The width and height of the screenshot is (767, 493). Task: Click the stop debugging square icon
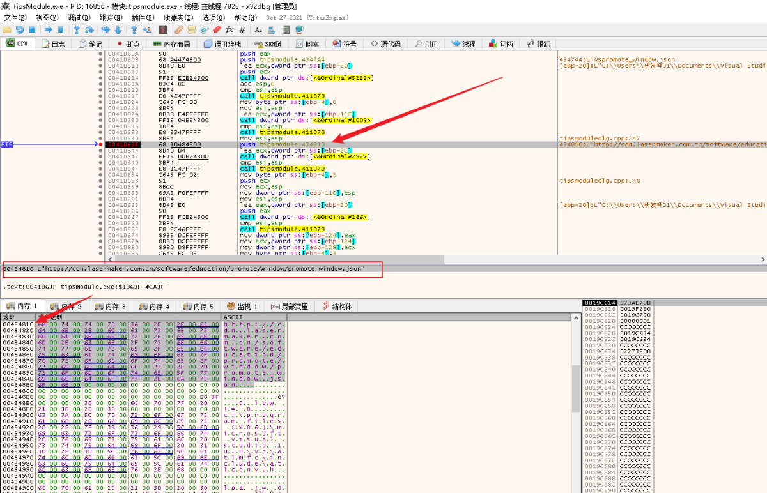[32, 29]
